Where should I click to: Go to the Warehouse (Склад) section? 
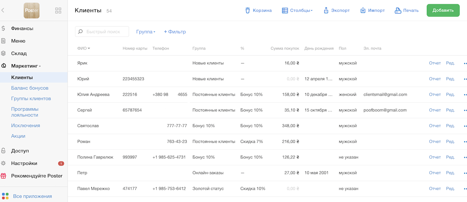[x=19, y=53]
